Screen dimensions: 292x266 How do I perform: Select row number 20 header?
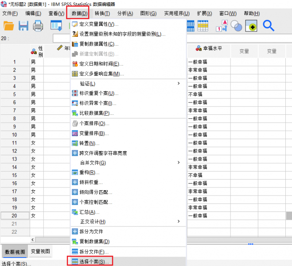pos(15,216)
